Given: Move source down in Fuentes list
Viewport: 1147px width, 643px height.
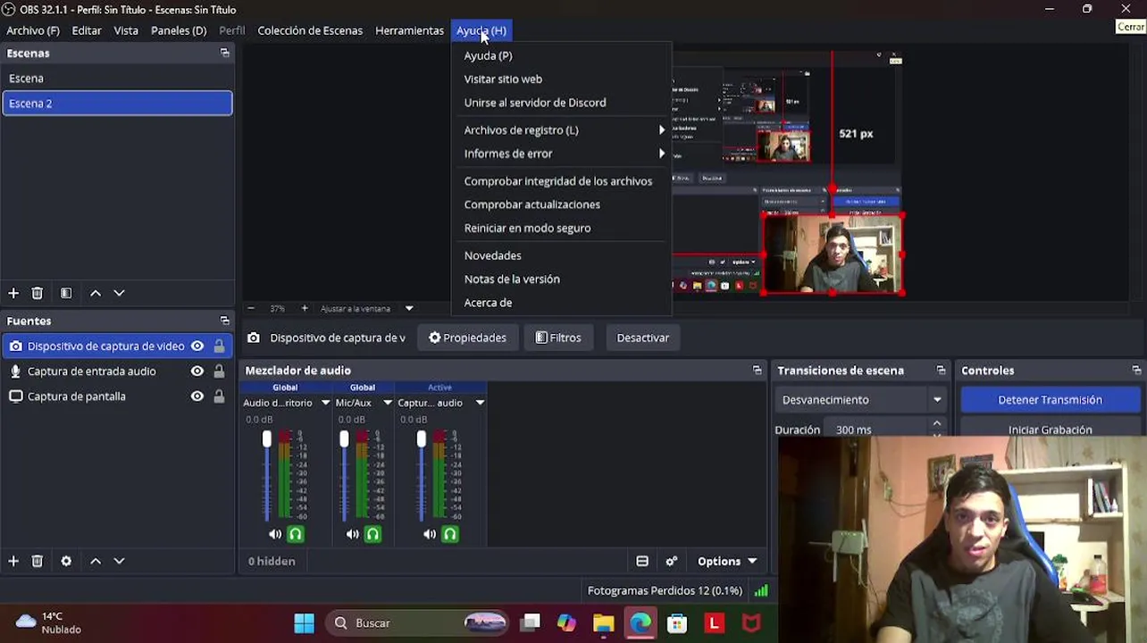Looking at the screenshot, I should [119, 561].
